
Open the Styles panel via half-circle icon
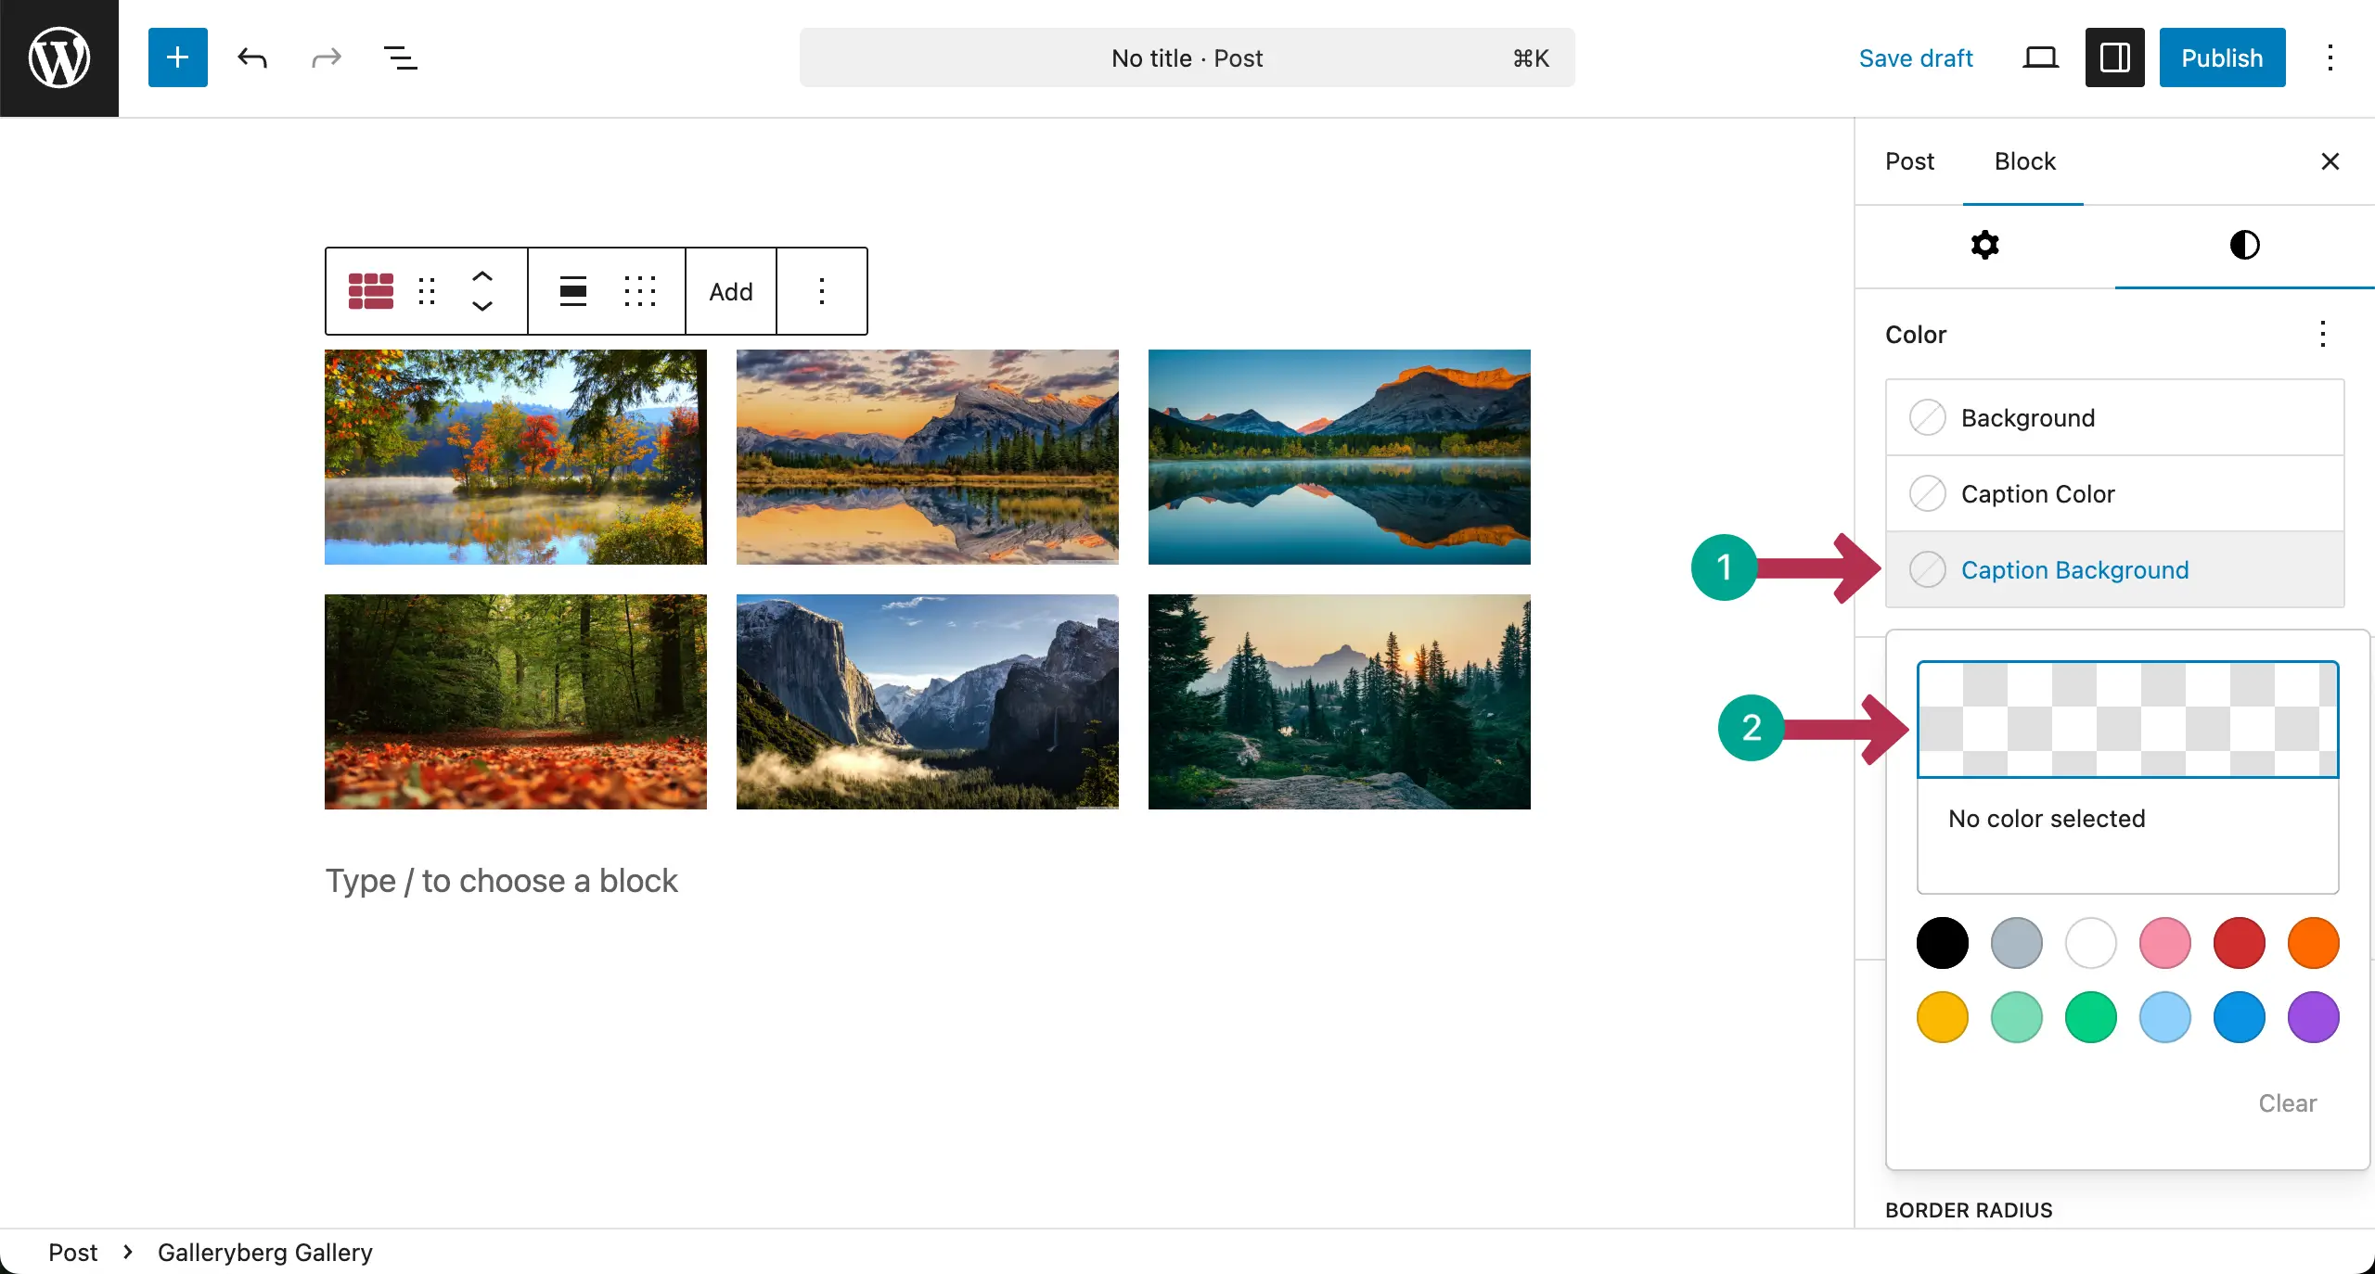pos(2244,244)
